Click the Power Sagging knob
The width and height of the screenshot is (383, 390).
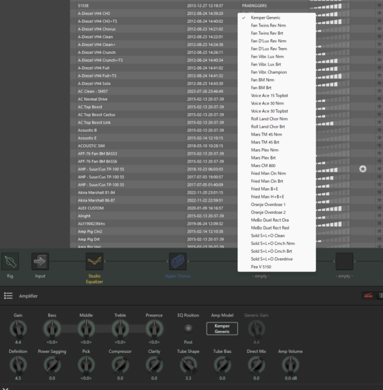pyautogui.click(x=52, y=365)
